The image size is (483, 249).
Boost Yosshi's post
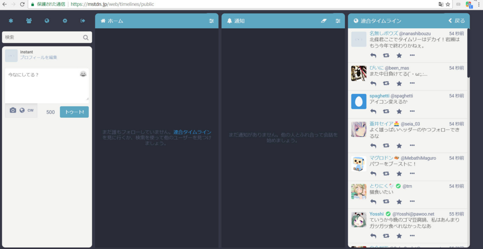[x=386, y=236]
